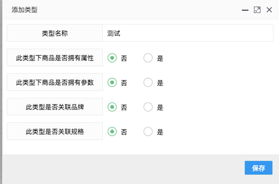The image size is (279, 184).
Task: Select 是 for 商品是否拥有属性
Action: (148, 58)
